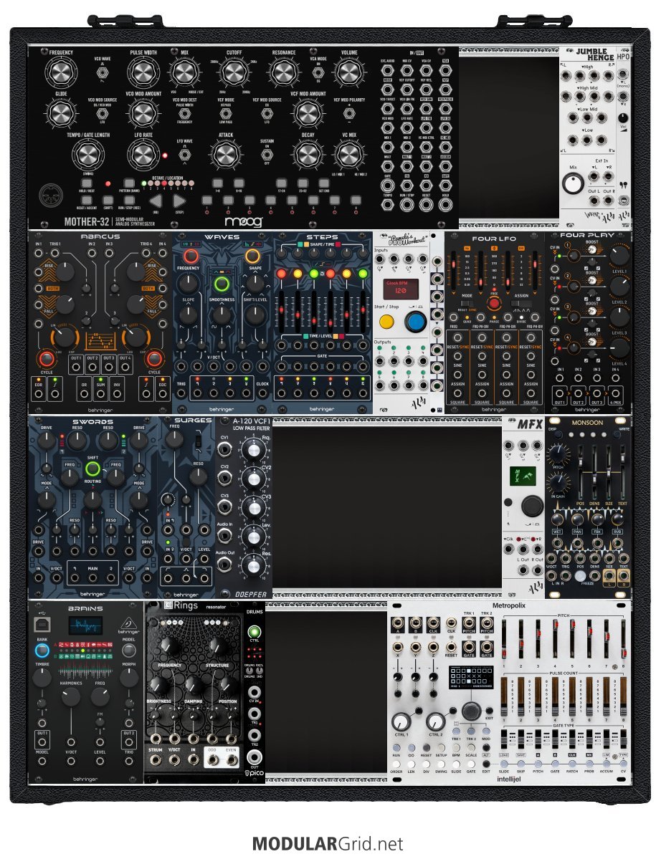Flip the VCO Mod Source switch
656x859 pixels.
(x=102, y=113)
